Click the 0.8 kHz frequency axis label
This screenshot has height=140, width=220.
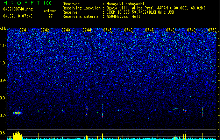(x=3, y=98)
